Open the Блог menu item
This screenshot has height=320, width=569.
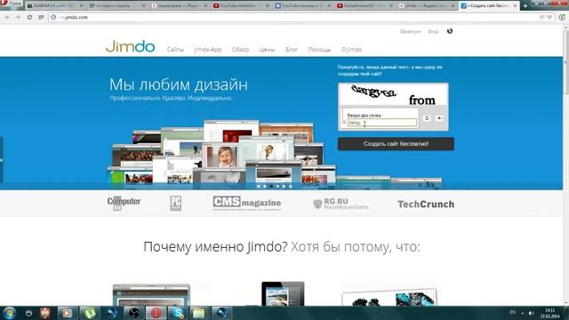[x=292, y=50]
